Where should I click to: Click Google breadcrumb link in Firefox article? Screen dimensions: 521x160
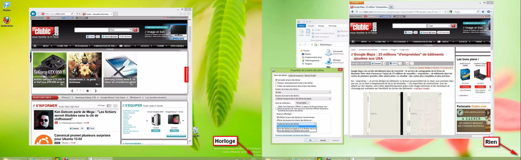coord(393,50)
